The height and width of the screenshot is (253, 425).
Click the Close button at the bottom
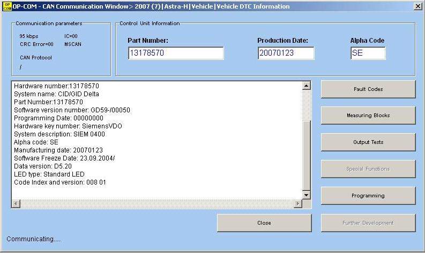[x=264, y=223]
